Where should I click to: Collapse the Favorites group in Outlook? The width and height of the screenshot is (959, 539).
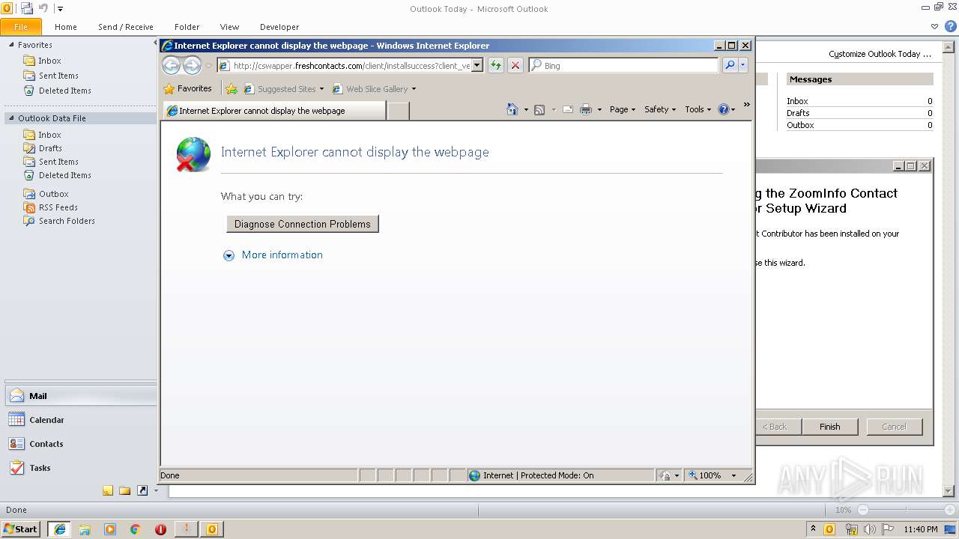(x=11, y=45)
